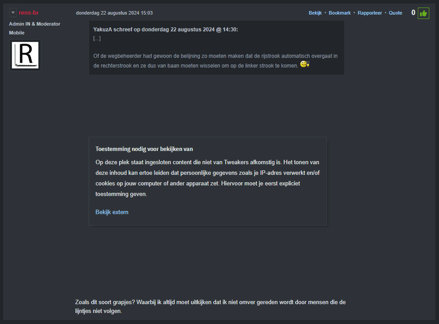Click the smiley emoji in the quote

coord(305,65)
